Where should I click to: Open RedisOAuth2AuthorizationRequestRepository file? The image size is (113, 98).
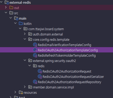70,82
